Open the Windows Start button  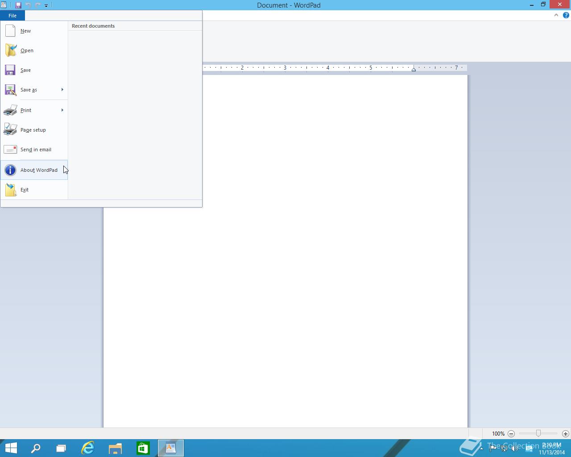(11, 448)
